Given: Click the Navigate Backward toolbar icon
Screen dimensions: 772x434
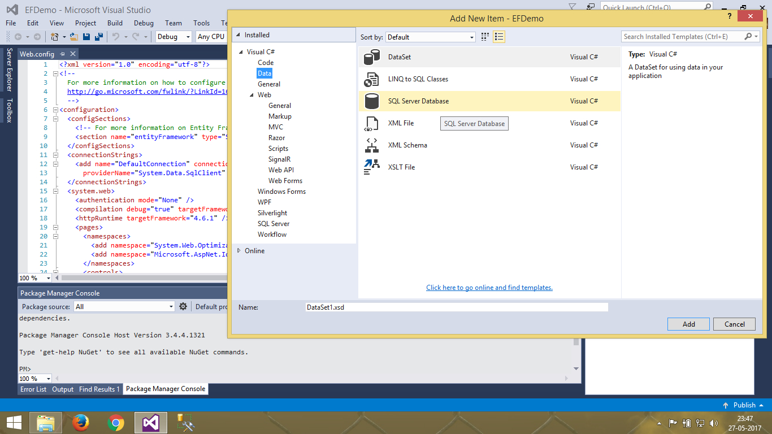Looking at the screenshot, I should [18, 37].
